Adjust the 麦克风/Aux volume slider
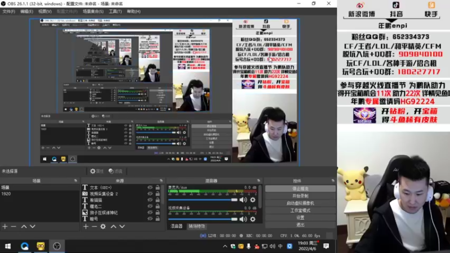Image resolution: width=450 pixels, height=253 pixels. [203, 200]
